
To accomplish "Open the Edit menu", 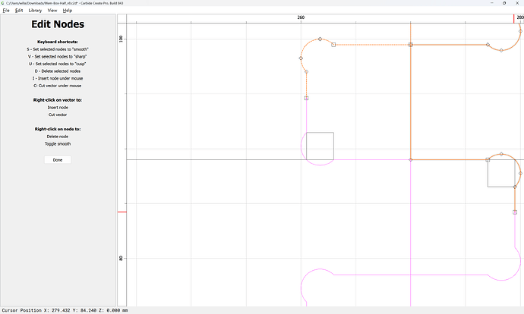I will point(19,11).
